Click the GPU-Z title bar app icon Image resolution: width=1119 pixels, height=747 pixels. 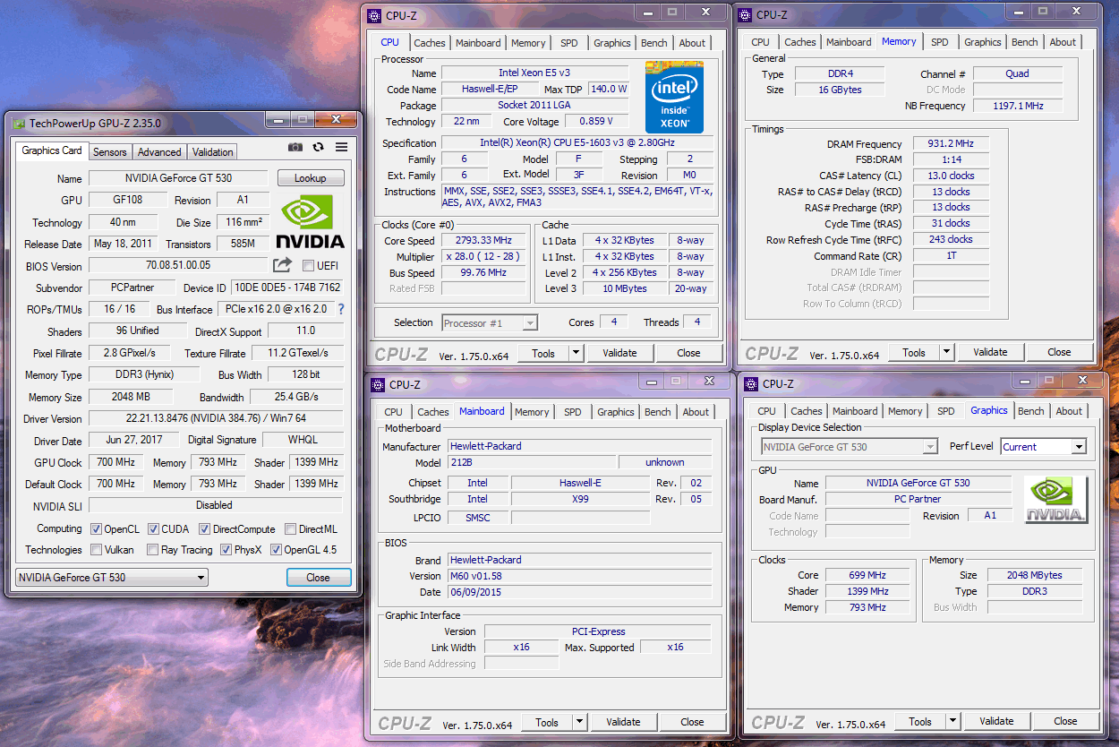tap(19, 124)
